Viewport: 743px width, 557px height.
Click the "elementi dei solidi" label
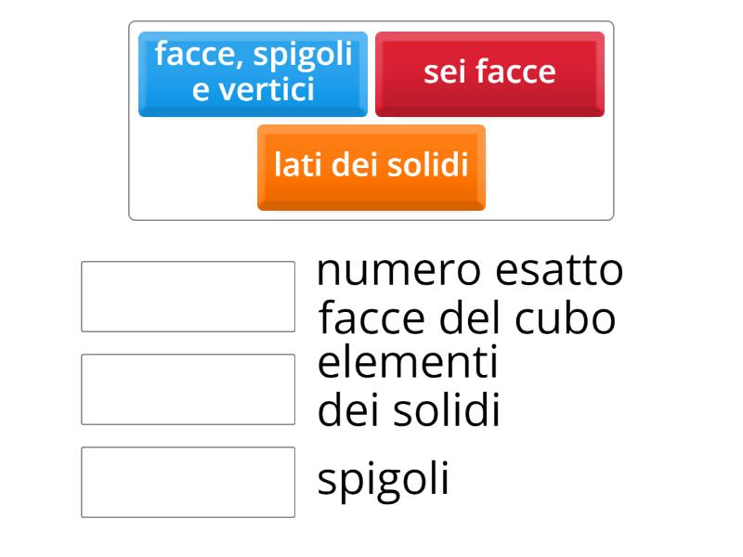409,385
